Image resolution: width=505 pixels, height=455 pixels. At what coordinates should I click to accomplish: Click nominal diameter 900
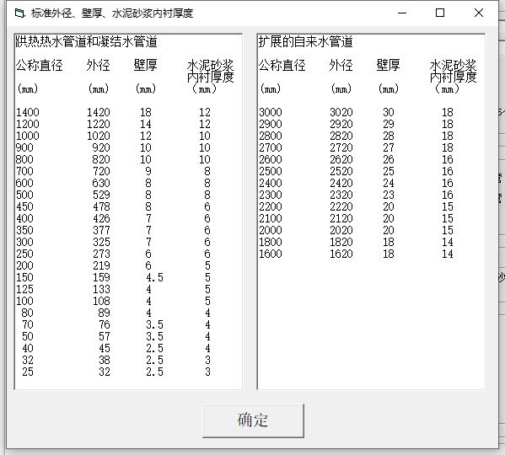pyautogui.click(x=24, y=147)
